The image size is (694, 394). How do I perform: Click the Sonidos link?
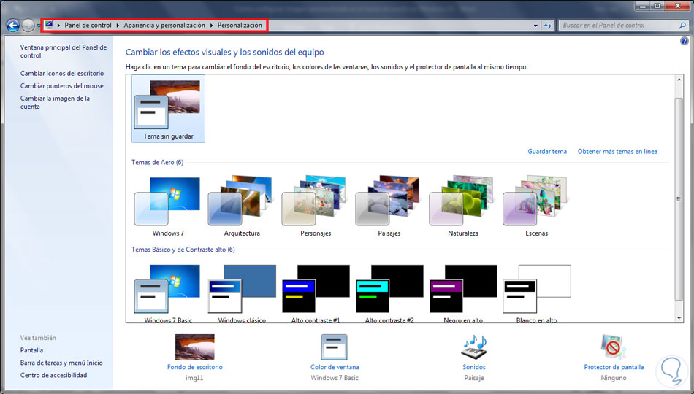[x=474, y=367]
